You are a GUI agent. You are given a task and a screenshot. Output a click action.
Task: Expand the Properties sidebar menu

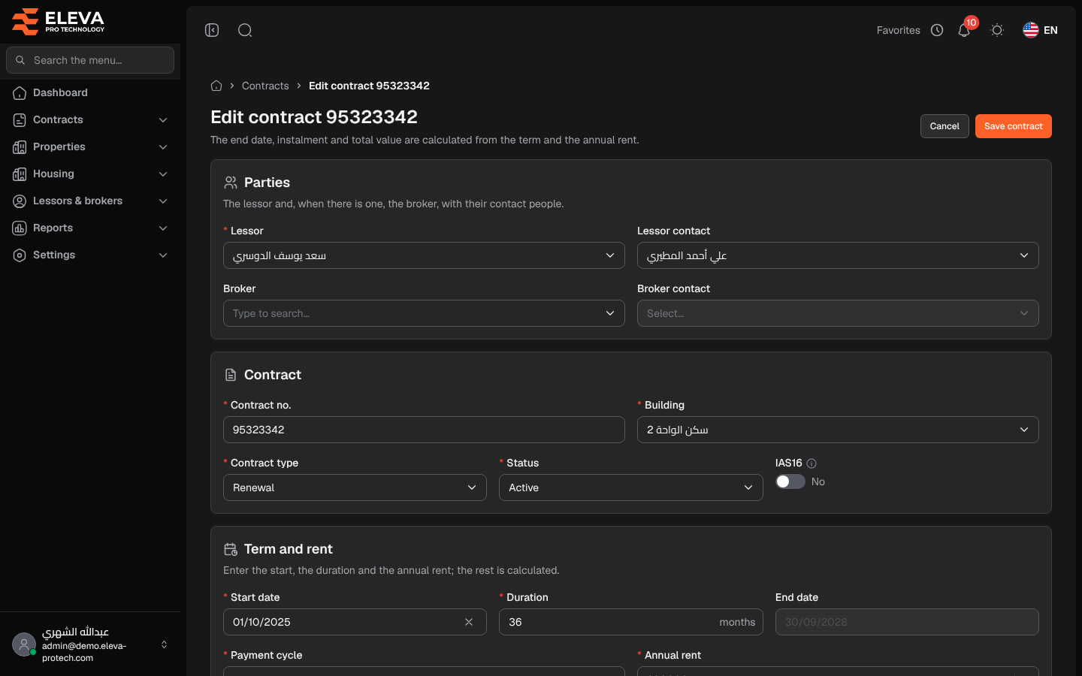(90, 147)
